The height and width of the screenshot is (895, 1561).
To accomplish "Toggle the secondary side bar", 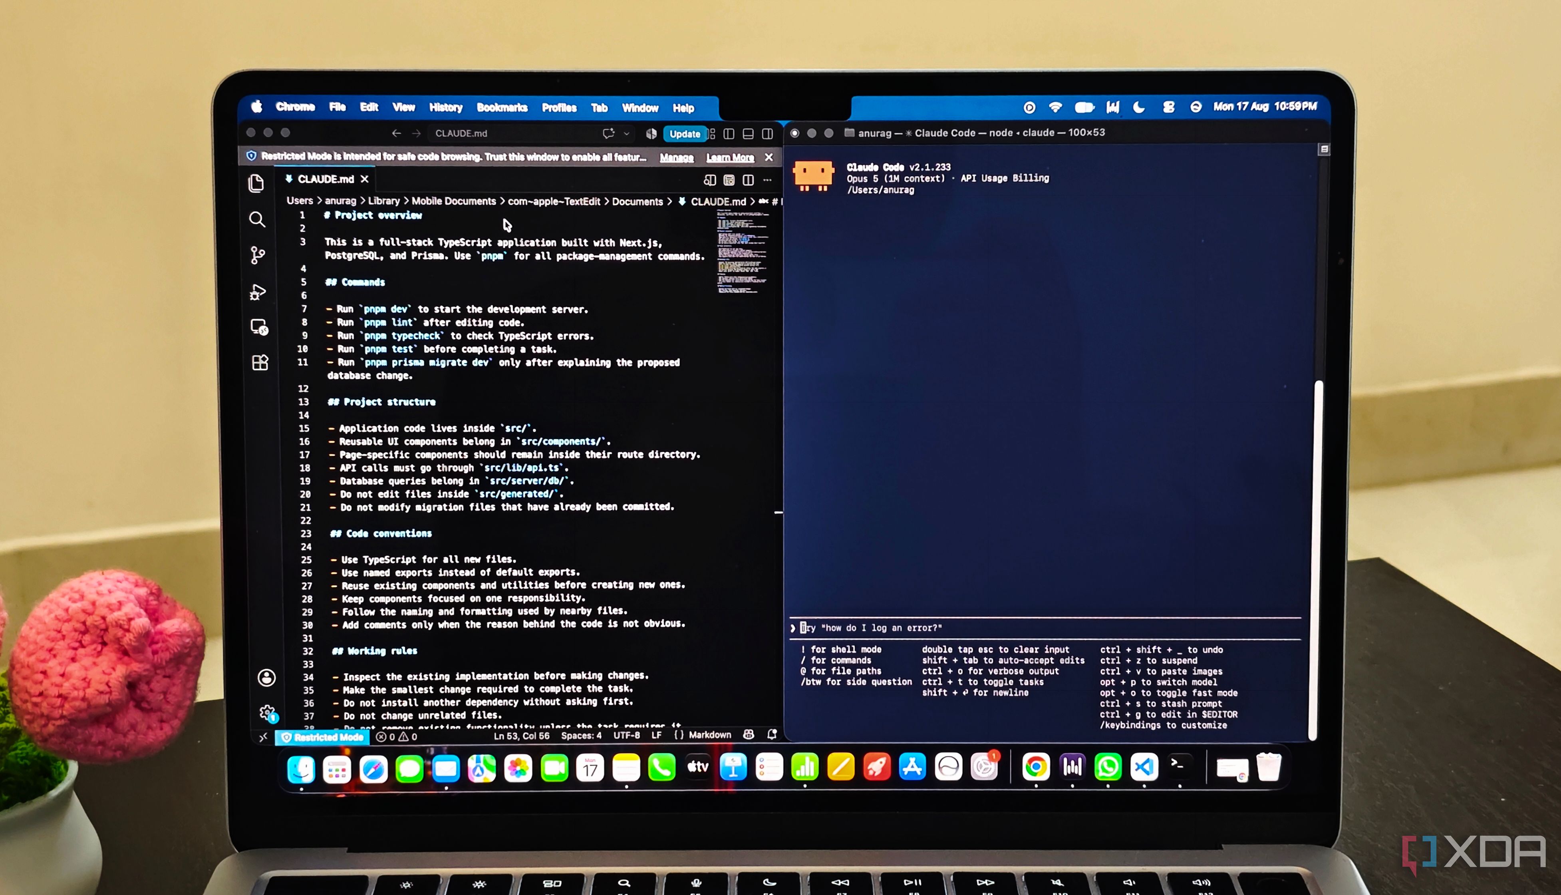I will (768, 133).
